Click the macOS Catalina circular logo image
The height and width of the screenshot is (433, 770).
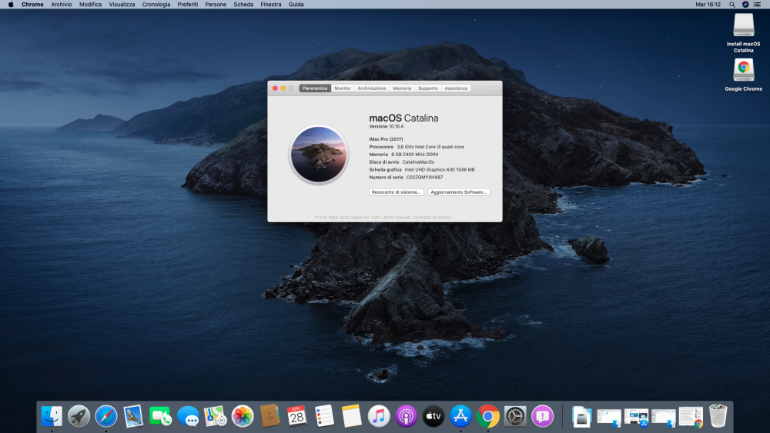[x=319, y=155]
